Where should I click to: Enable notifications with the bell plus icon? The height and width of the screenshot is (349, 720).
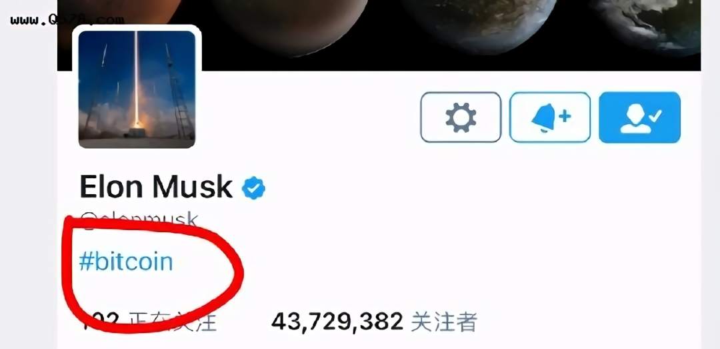(550, 117)
